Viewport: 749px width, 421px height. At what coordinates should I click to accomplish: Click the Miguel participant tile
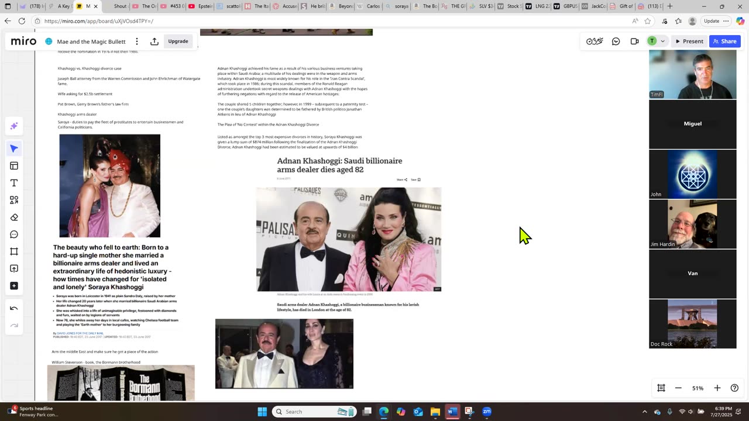(693, 124)
